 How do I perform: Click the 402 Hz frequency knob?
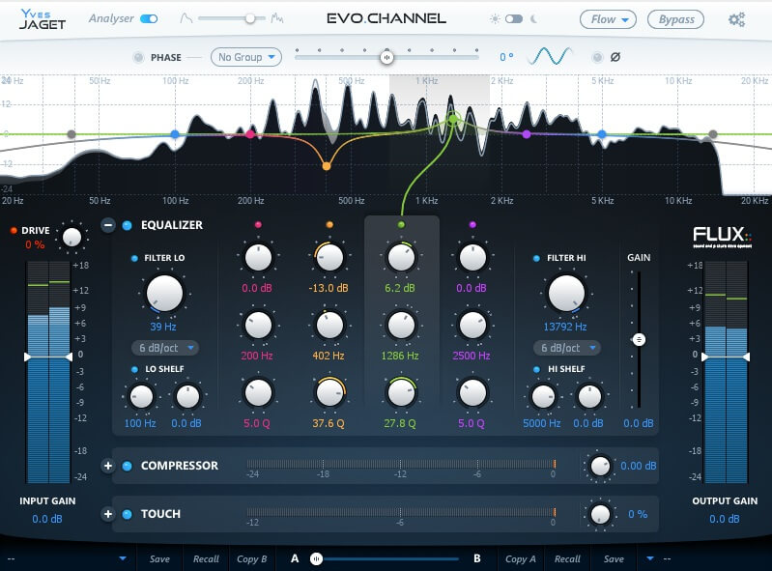(x=329, y=325)
